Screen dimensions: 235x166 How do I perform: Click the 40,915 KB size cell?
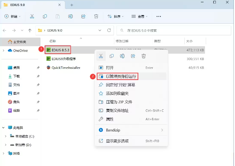196,68
